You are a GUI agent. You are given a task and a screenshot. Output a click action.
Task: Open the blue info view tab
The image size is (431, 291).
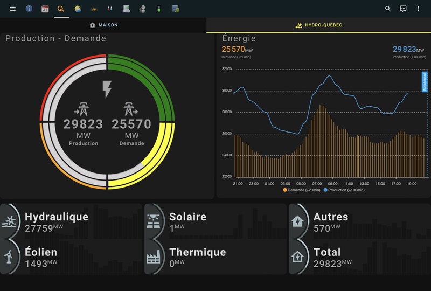click(x=29, y=9)
